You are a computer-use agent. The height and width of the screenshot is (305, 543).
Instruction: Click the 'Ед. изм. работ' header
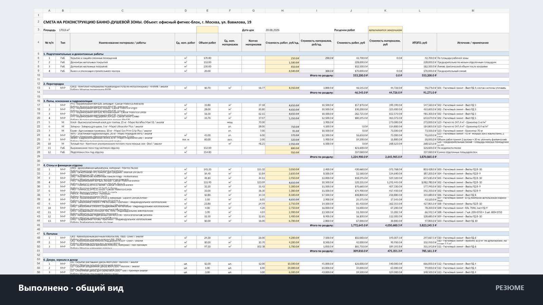click(x=186, y=43)
